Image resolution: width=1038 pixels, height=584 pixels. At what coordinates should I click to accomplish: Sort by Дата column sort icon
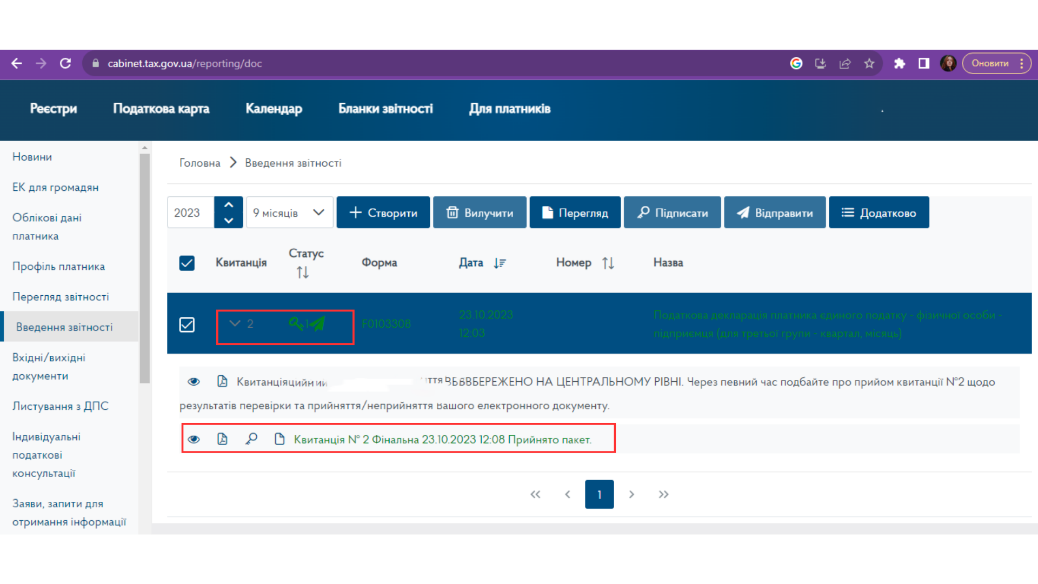500,263
